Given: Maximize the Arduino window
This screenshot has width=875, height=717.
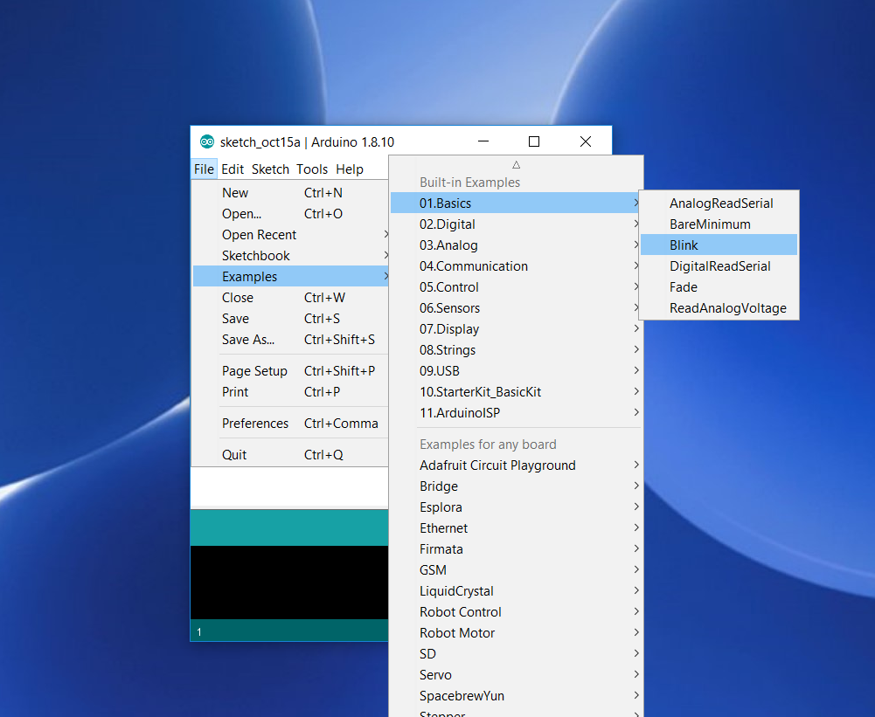Looking at the screenshot, I should (x=534, y=141).
